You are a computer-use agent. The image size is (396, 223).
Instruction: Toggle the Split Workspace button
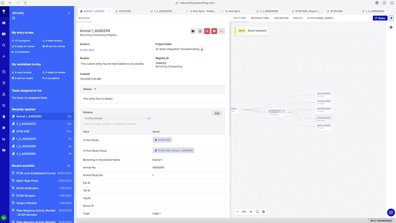tap(381, 221)
